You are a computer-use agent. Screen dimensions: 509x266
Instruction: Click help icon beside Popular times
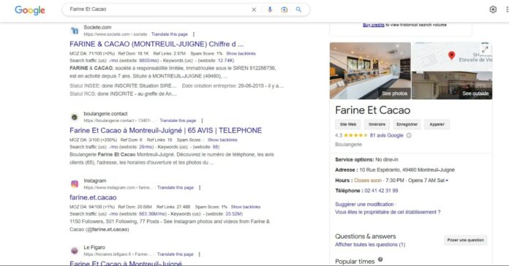[x=380, y=259]
